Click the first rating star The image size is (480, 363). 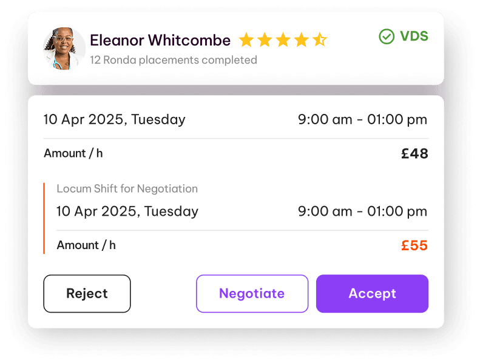point(246,40)
